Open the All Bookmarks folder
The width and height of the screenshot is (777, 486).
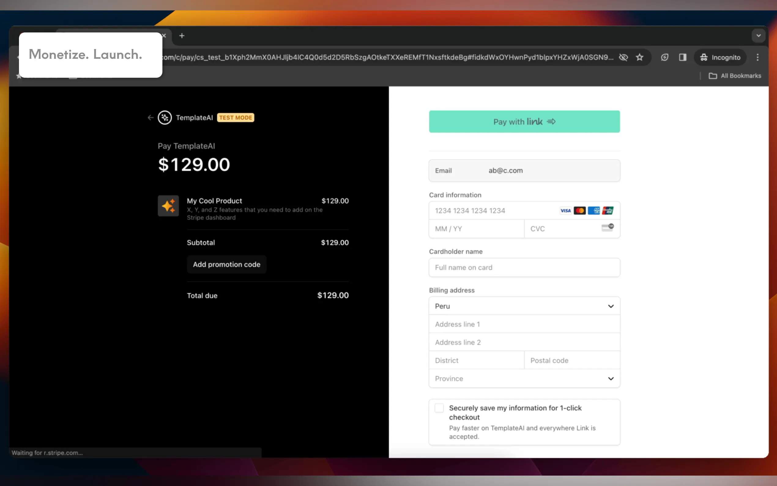pyautogui.click(x=735, y=76)
